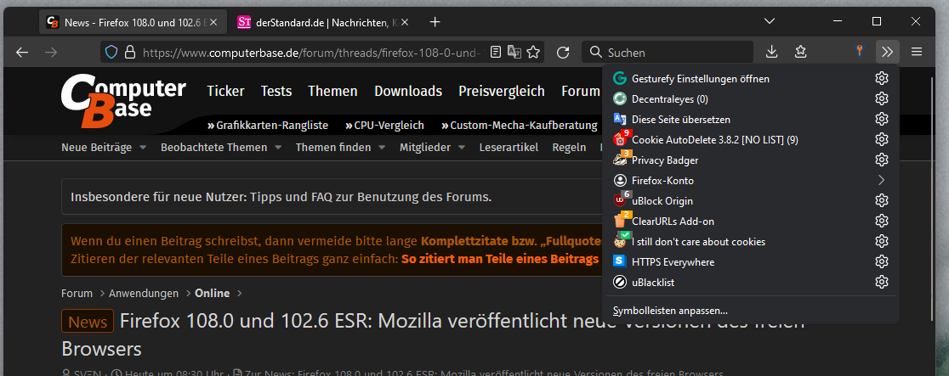Click the gear icon next to Decentraleyes
Viewport: 949px width, 376px height.
[882, 98]
